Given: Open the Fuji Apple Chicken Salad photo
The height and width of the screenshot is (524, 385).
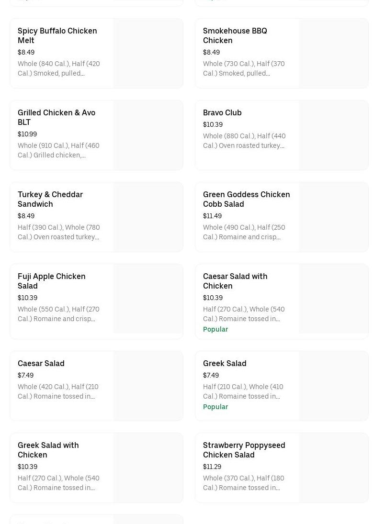Looking at the screenshot, I should (x=148, y=299).
